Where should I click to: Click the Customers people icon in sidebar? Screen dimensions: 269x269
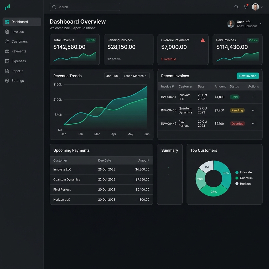[7, 41]
